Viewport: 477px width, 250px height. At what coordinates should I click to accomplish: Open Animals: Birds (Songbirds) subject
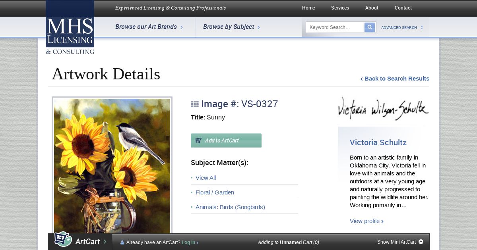pyautogui.click(x=230, y=207)
